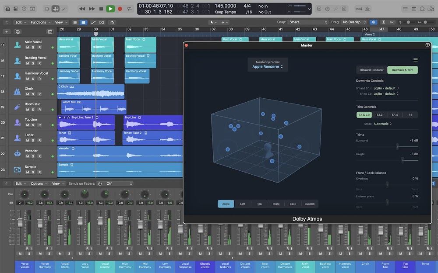Solo the Lead Vocal mixer channel
The height and width of the screenshot is (273, 438).
(89, 253)
